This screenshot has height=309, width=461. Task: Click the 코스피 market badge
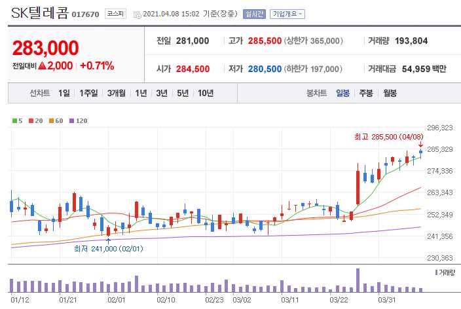tap(115, 14)
